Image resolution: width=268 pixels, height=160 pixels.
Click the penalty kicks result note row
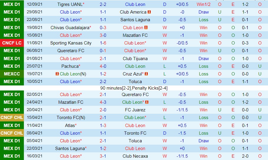click(134, 88)
